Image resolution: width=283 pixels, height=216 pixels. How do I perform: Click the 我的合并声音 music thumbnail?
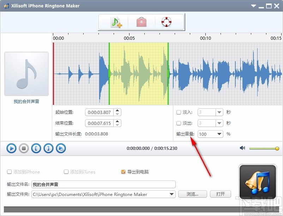[26, 74]
